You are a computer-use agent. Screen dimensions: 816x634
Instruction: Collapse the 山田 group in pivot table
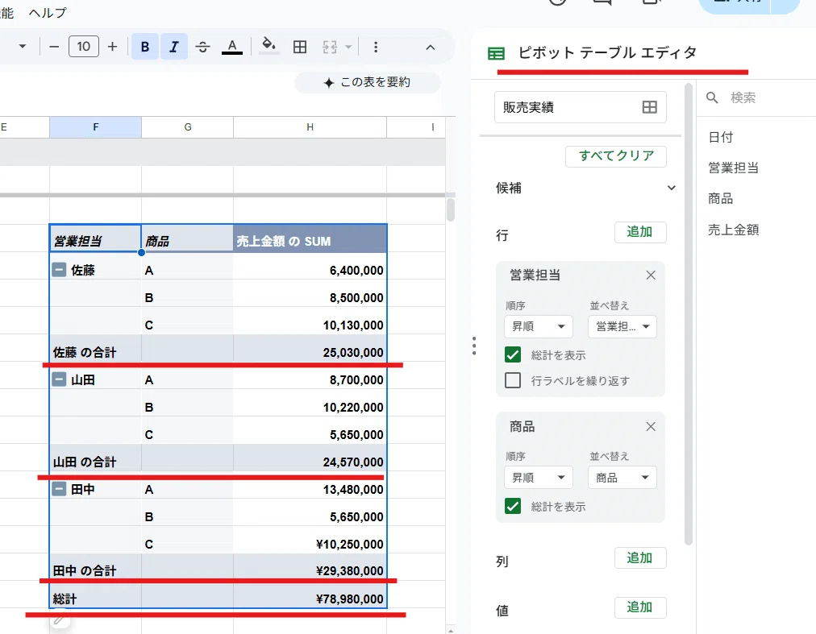point(60,379)
